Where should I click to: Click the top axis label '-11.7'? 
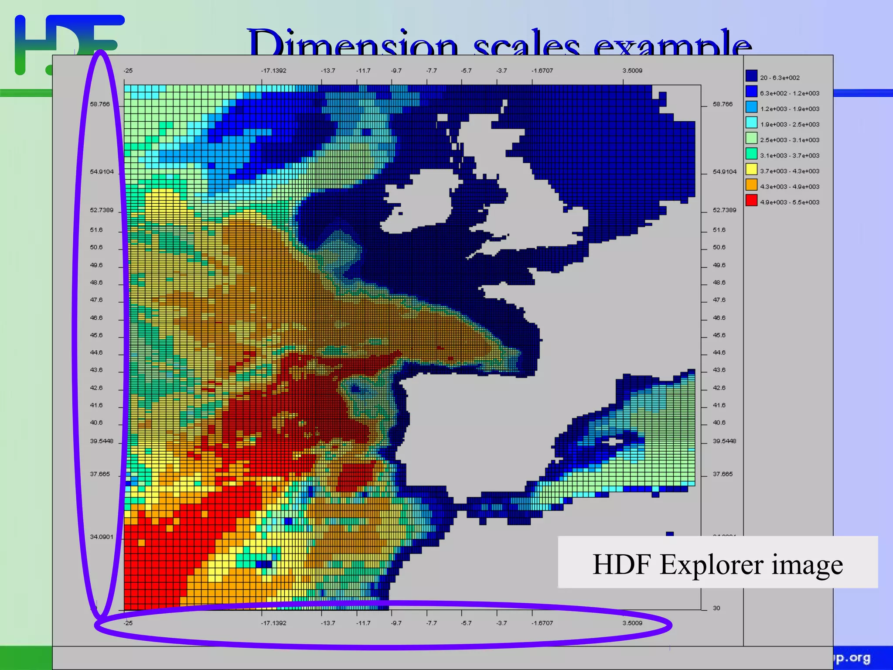tap(363, 71)
